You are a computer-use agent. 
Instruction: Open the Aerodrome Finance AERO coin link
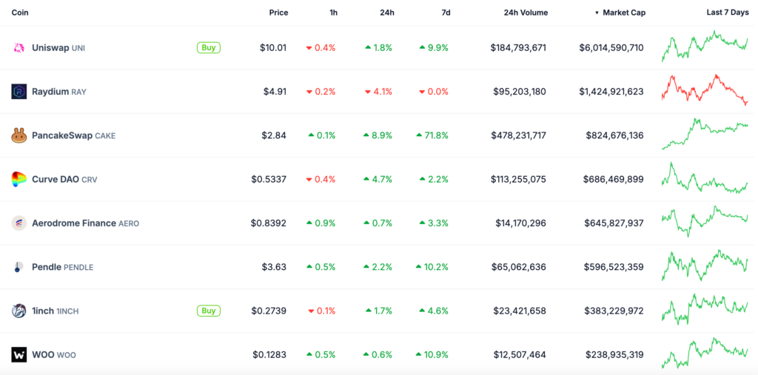(85, 223)
